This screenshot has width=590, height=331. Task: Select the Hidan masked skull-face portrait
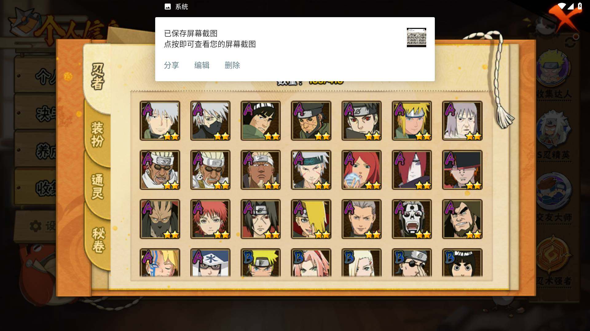[412, 219]
